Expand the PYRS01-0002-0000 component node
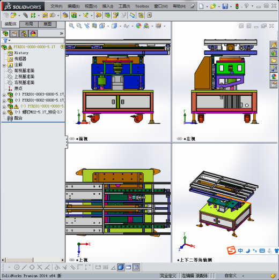279x280 pixels. point(4,101)
